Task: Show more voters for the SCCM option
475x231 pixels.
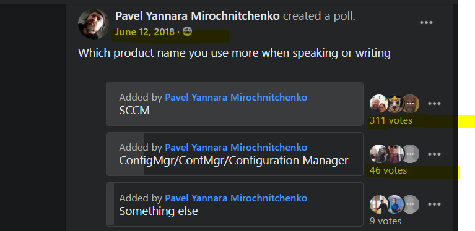Action: coord(411,104)
